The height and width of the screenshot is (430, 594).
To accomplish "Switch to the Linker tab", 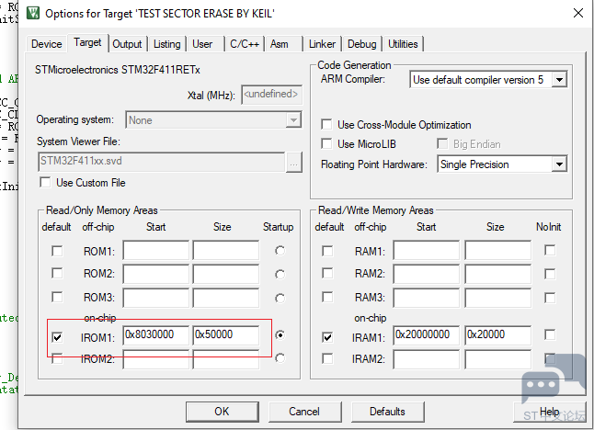I will tap(322, 44).
